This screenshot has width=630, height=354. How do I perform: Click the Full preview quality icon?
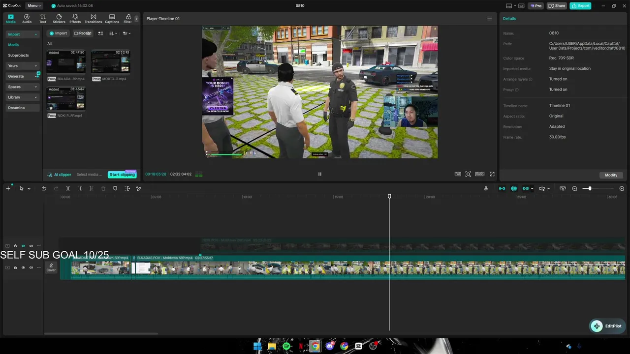tap(458, 174)
